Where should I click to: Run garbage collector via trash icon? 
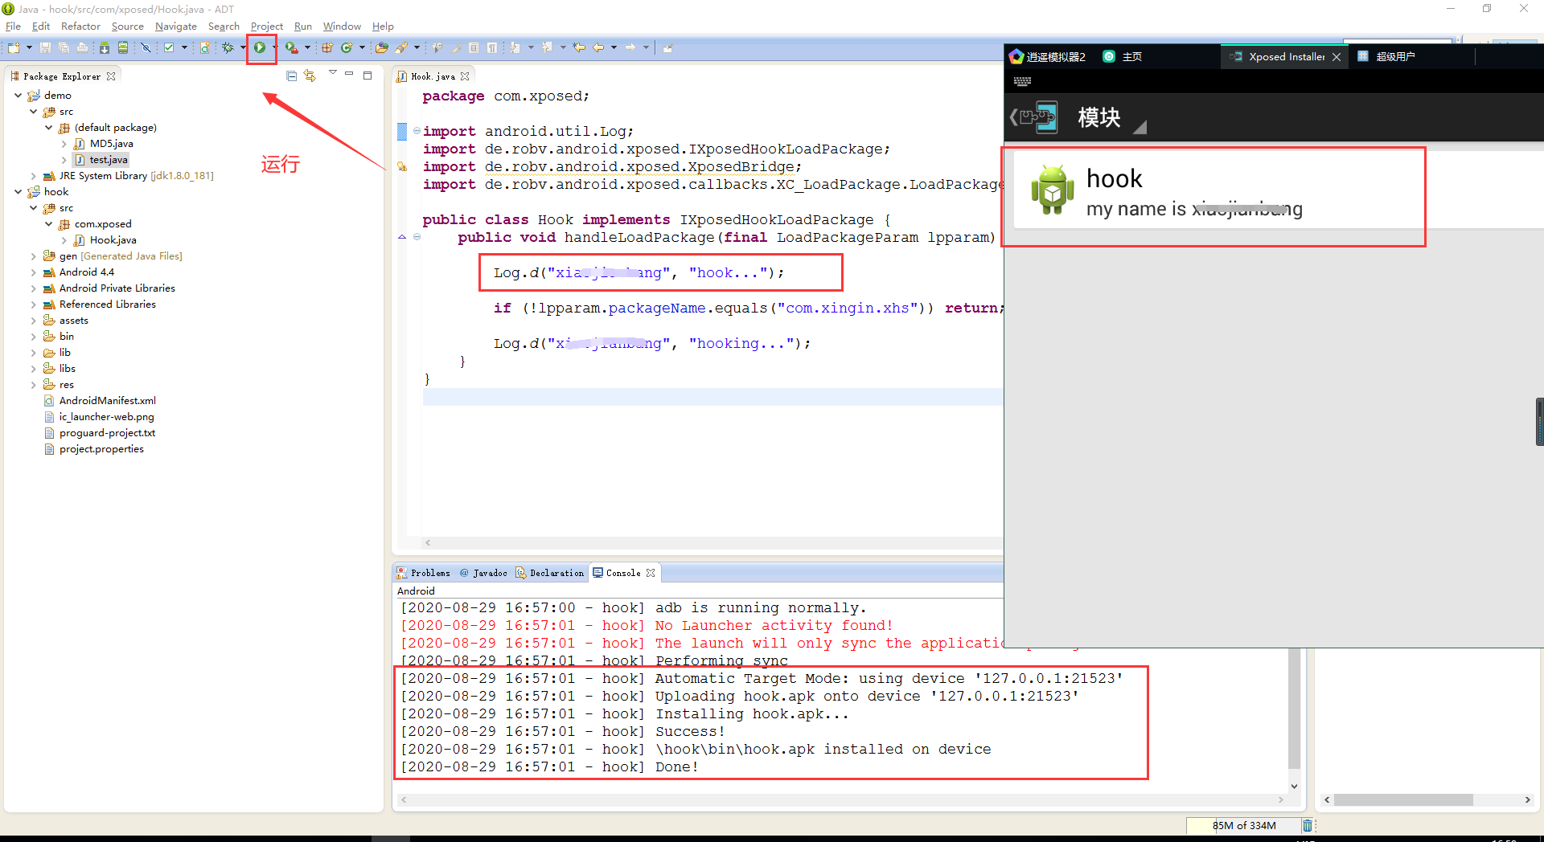click(x=1308, y=825)
